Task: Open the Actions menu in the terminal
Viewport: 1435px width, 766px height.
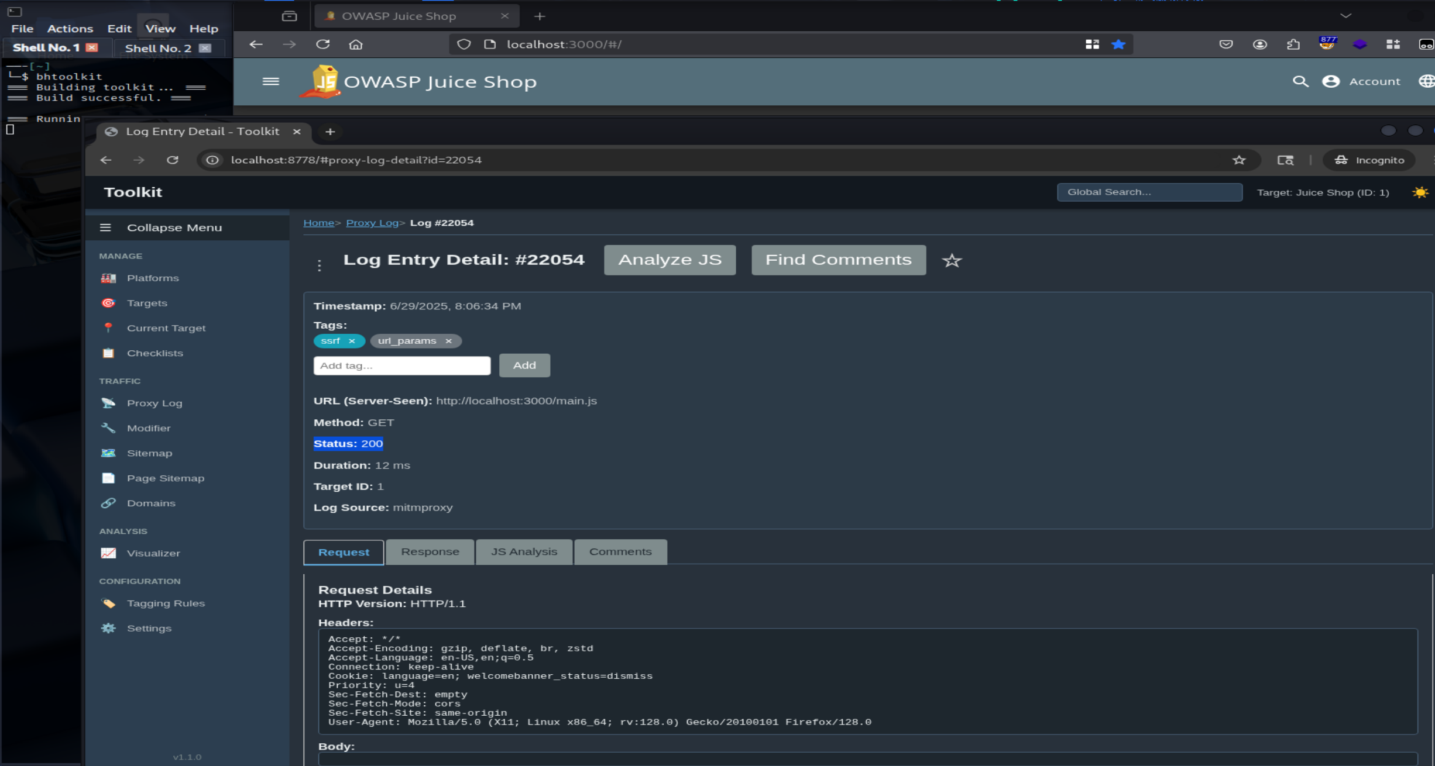Action: tap(70, 28)
